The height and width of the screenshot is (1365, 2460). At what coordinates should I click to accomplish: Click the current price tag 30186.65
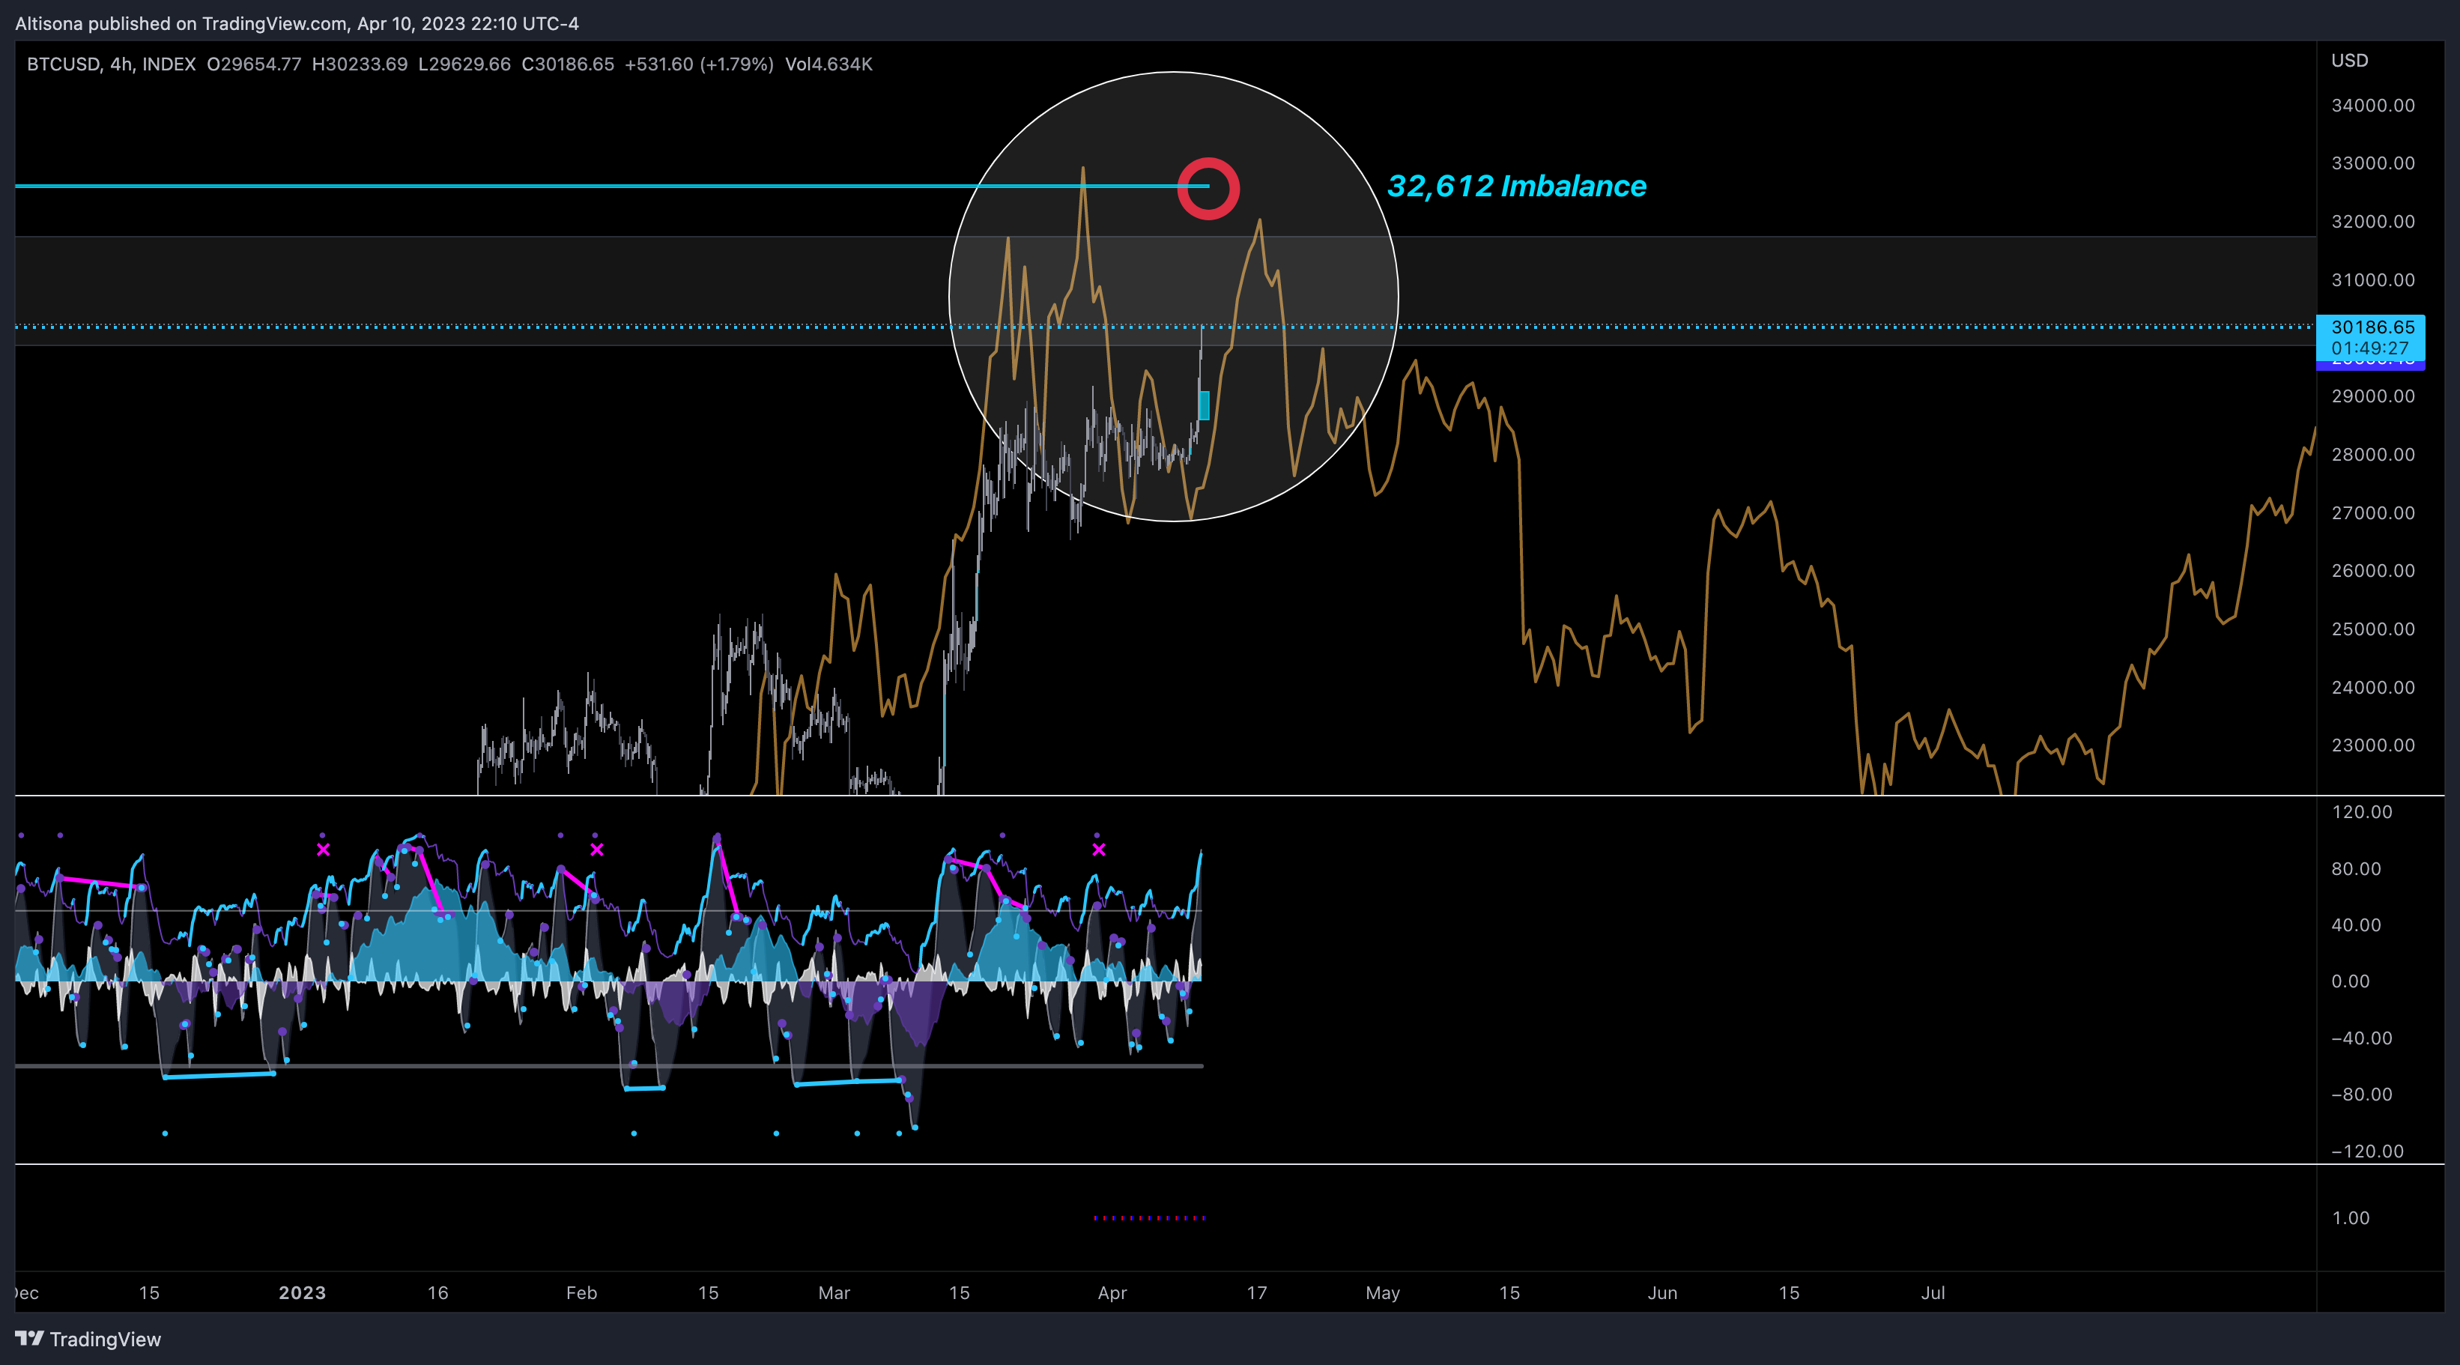click(2372, 327)
